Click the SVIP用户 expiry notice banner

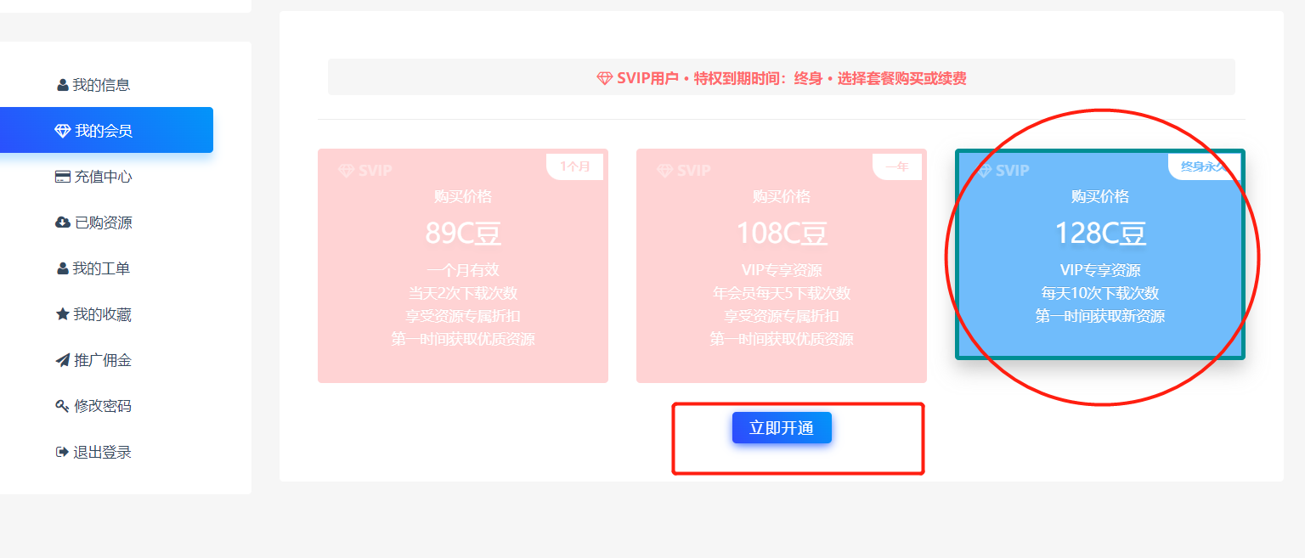(782, 77)
